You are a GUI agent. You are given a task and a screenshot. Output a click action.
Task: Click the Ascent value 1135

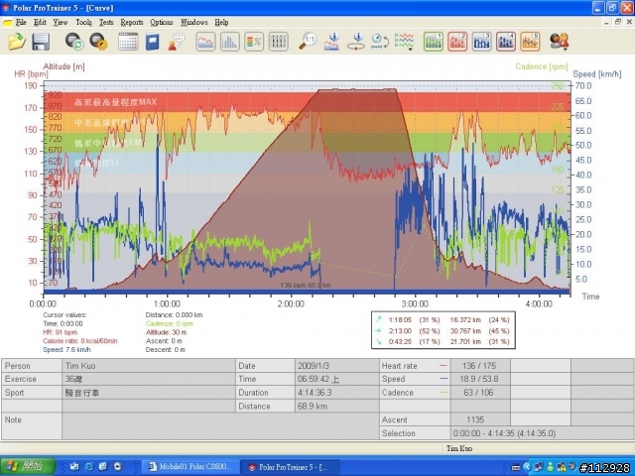[x=480, y=419]
